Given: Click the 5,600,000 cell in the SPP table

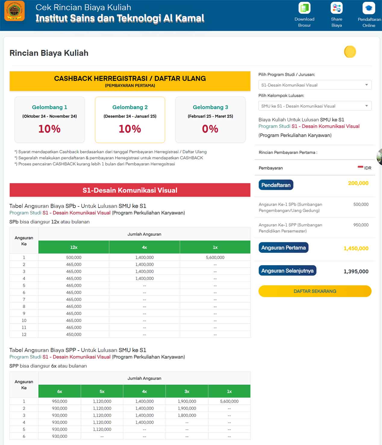Looking at the screenshot, I should click(x=229, y=401).
